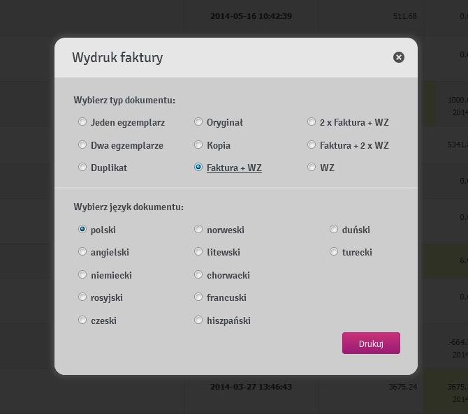This screenshot has height=414, width=468.
Task: Select litewski language option
Action: point(198,252)
